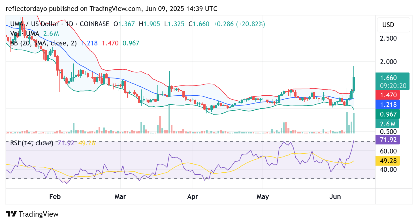Click the high value H1.905
The image size is (418, 224).
click(x=149, y=24)
